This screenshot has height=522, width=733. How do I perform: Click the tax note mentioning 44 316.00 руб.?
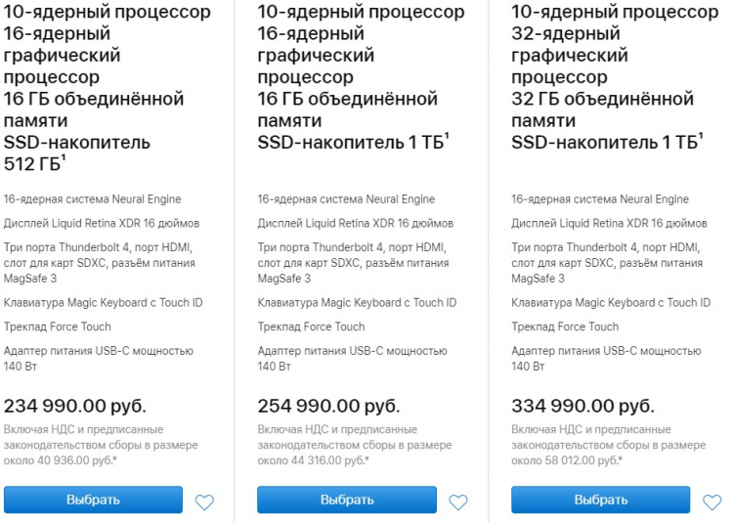click(x=355, y=445)
